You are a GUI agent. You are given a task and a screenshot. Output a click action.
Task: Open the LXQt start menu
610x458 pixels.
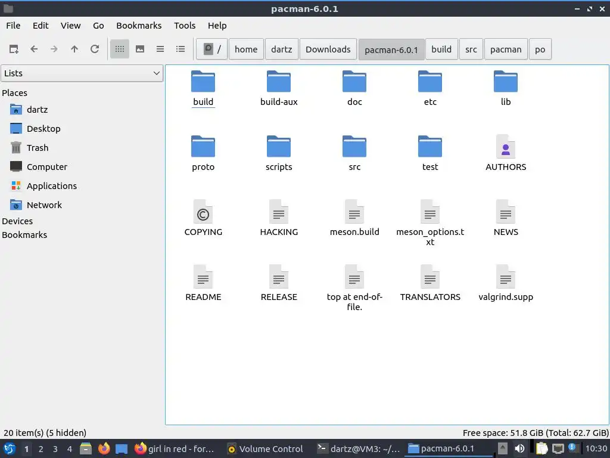(10, 449)
